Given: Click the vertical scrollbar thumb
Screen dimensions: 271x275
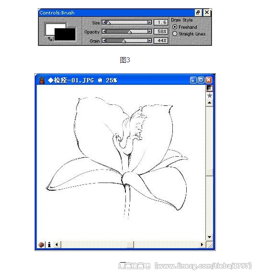Looking at the screenshot, I should coord(209,172).
